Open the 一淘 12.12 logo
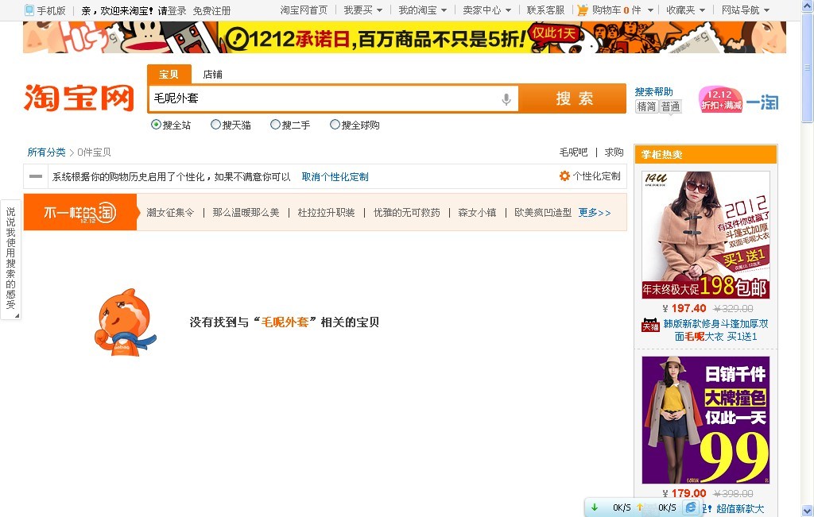The image size is (814, 517). pyautogui.click(x=738, y=99)
